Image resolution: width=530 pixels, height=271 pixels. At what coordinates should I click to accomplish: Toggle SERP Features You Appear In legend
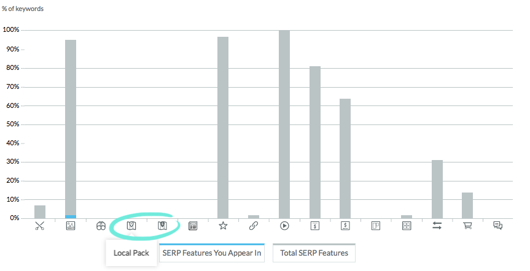pyautogui.click(x=212, y=253)
